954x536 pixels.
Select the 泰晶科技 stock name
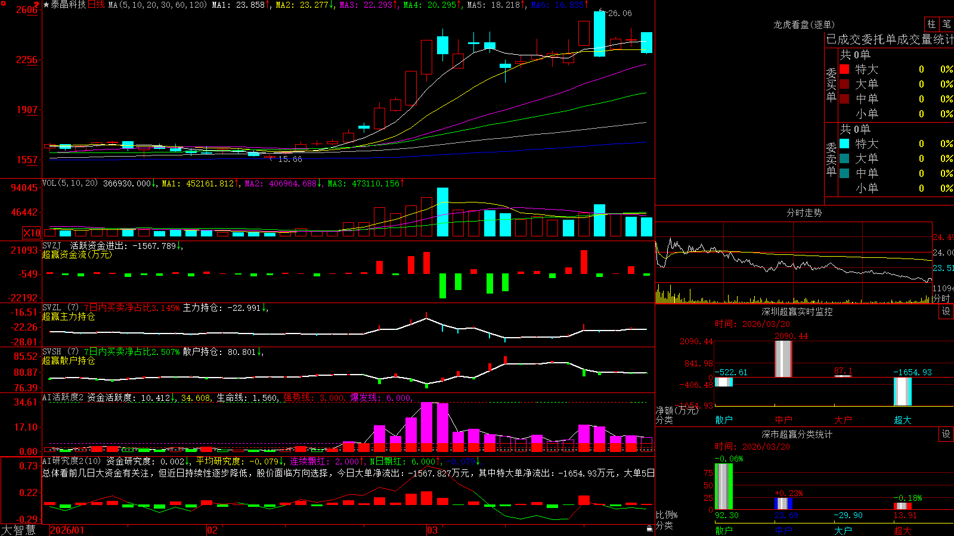[68, 5]
